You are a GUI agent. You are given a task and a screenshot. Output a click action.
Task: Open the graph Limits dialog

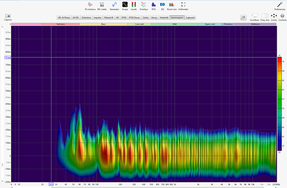pyautogui.click(x=274, y=16)
